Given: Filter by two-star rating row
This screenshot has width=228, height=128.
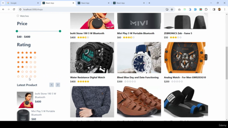Looking at the screenshot, I should coord(27,67).
